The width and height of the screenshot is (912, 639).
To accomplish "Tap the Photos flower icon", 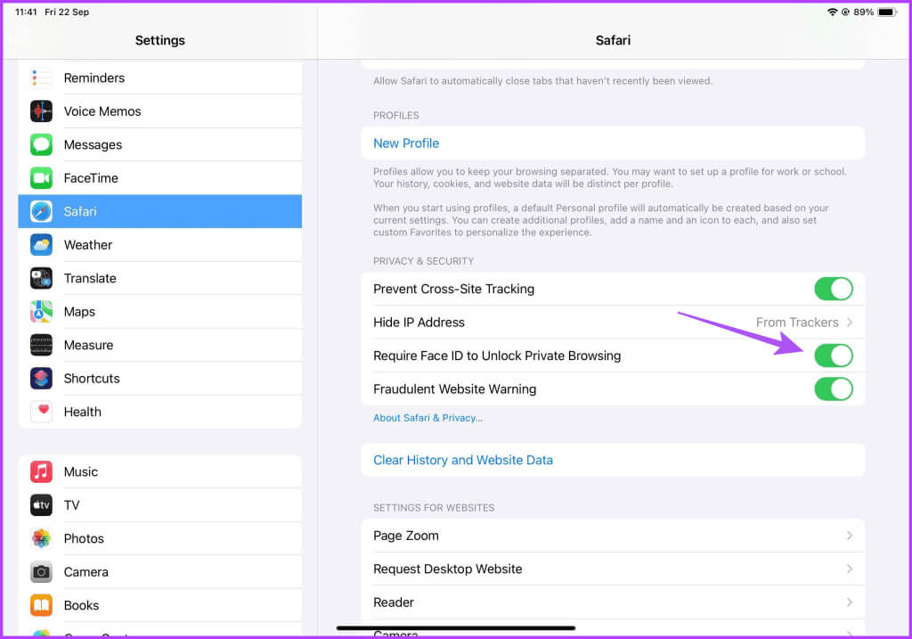I will coord(41,539).
